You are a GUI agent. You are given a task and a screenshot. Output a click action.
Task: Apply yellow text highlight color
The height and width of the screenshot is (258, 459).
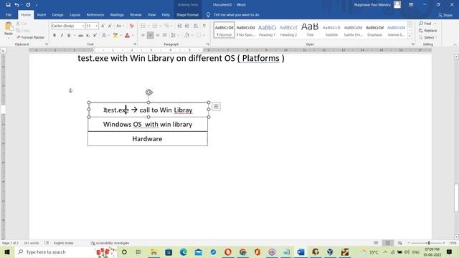tap(115, 35)
